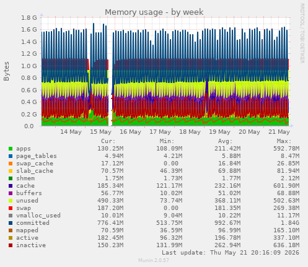Click the '1.0 G' y-axis label
Screen dimensions: 308x267
(29, 66)
